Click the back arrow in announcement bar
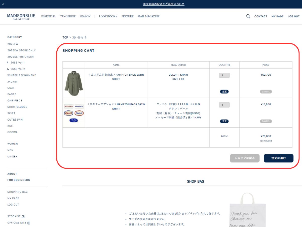This screenshot has height=227, width=302. [3, 4]
